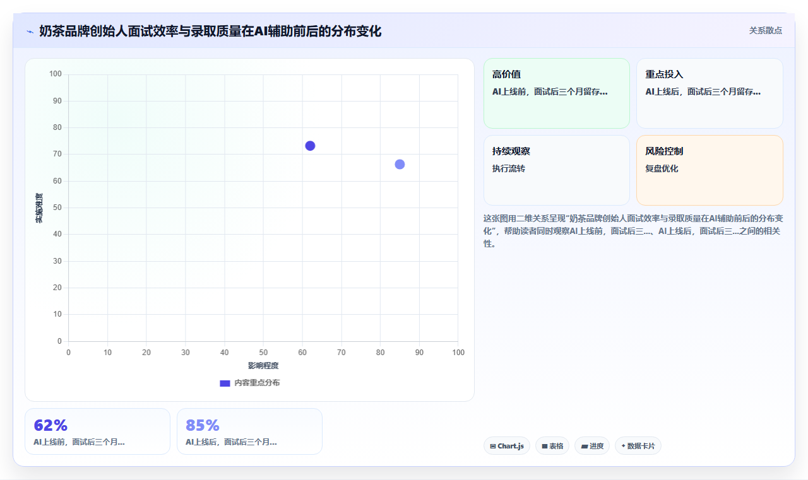Click the 表格 tag icon

(544, 447)
